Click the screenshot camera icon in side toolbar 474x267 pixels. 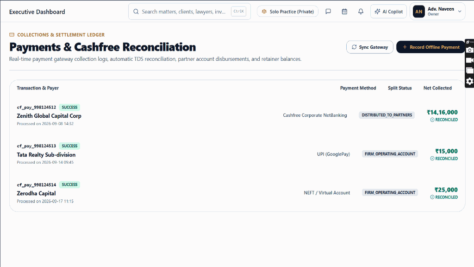coord(469,50)
